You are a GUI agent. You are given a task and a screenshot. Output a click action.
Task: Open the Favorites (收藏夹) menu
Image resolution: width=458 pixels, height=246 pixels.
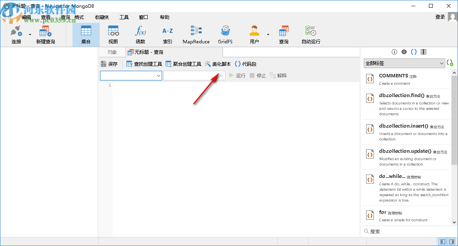(x=102, y=17)
